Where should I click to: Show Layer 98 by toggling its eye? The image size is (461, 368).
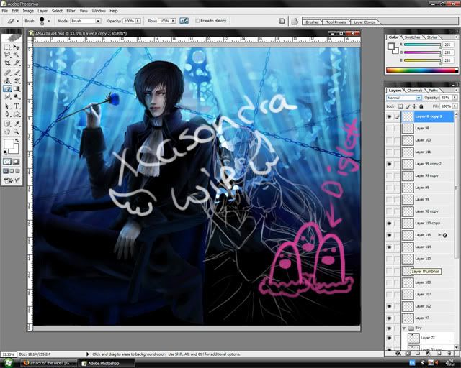389,129
